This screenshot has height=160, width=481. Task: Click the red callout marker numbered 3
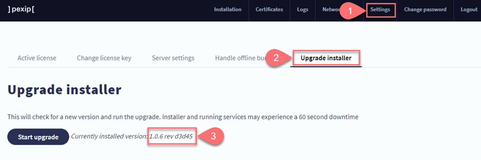[213, 136]
